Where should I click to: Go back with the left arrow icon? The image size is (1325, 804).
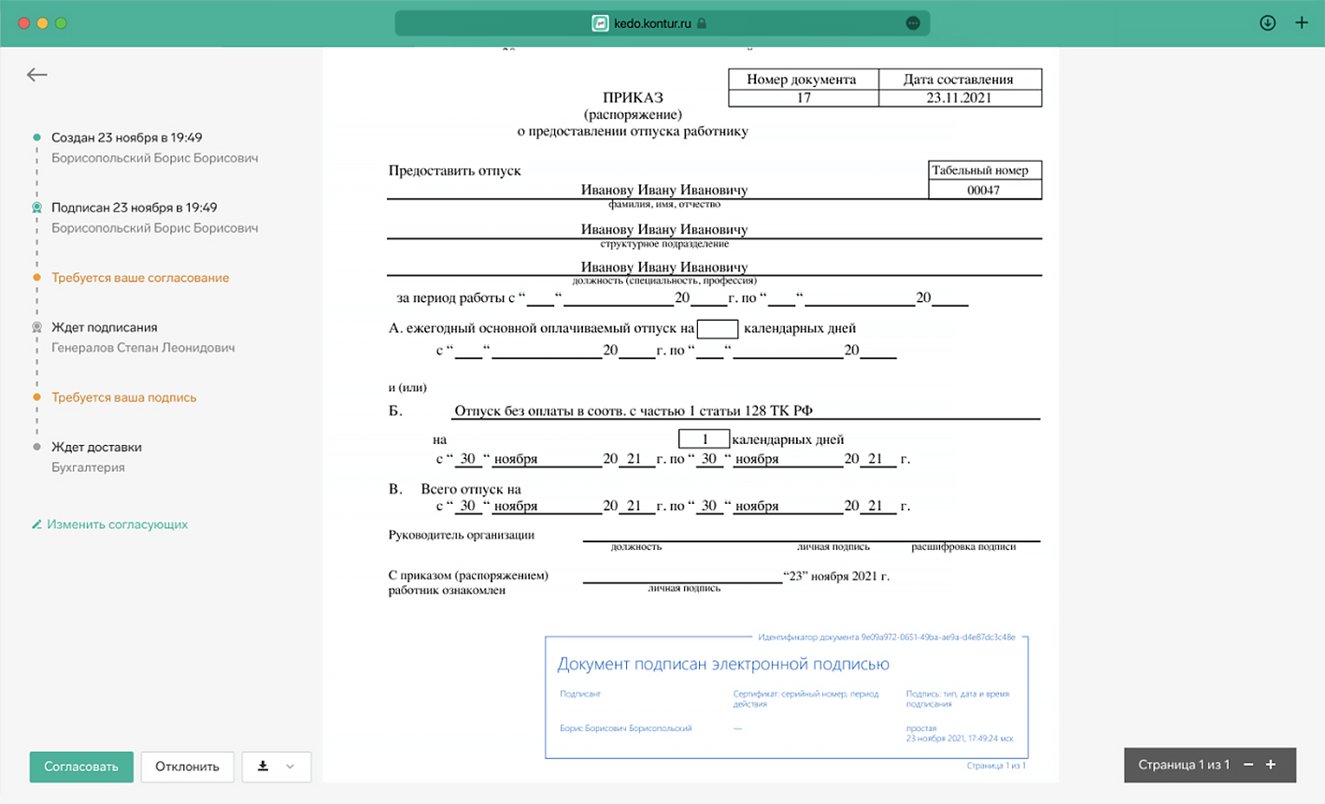coord(37,75)
